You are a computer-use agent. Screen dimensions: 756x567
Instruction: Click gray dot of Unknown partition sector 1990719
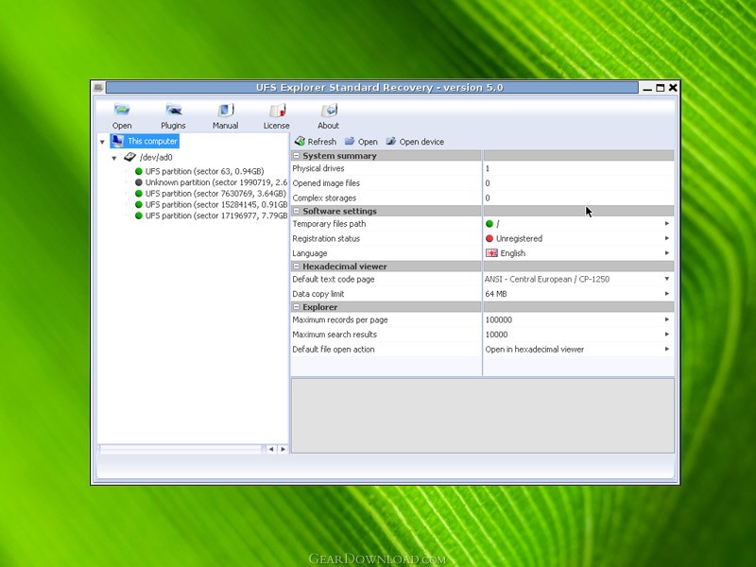[139, 182]
